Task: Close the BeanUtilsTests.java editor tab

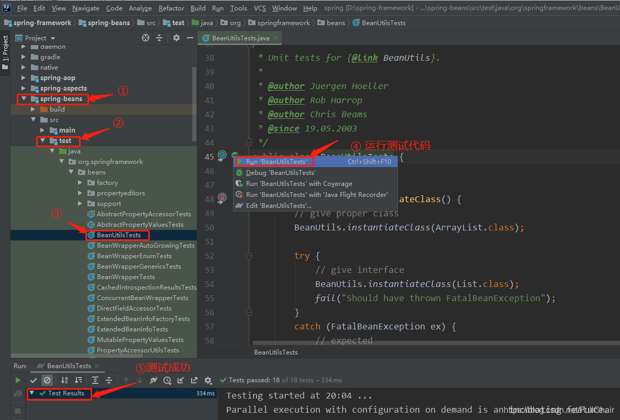Action: point(275,38)
